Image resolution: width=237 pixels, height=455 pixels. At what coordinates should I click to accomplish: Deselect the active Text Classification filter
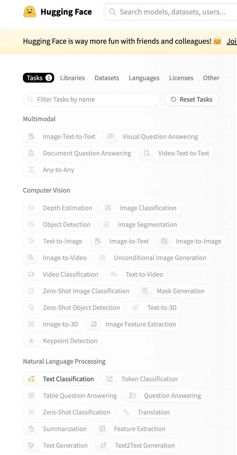61,379
